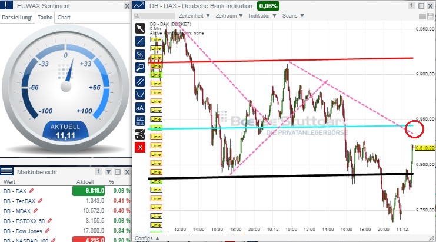The height and width of the screenshot is (242, 436).
Task: Activate the magnifier zoom tool
Action: click(x=140, y=68)
